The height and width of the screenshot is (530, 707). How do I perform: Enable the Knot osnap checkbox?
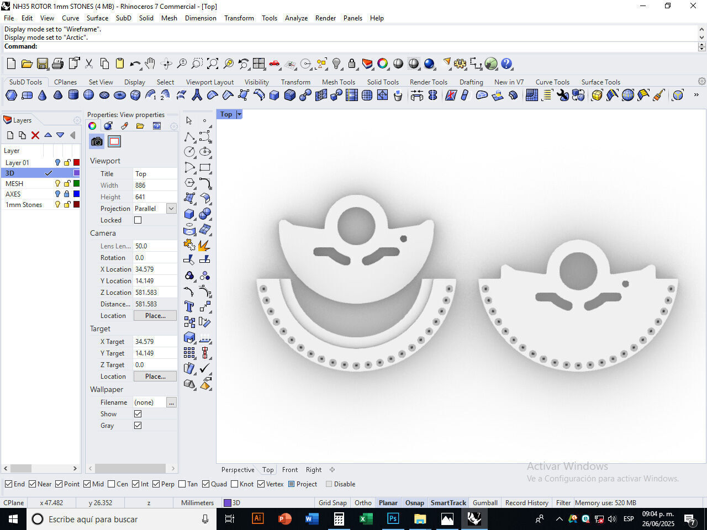pos(234,484)
